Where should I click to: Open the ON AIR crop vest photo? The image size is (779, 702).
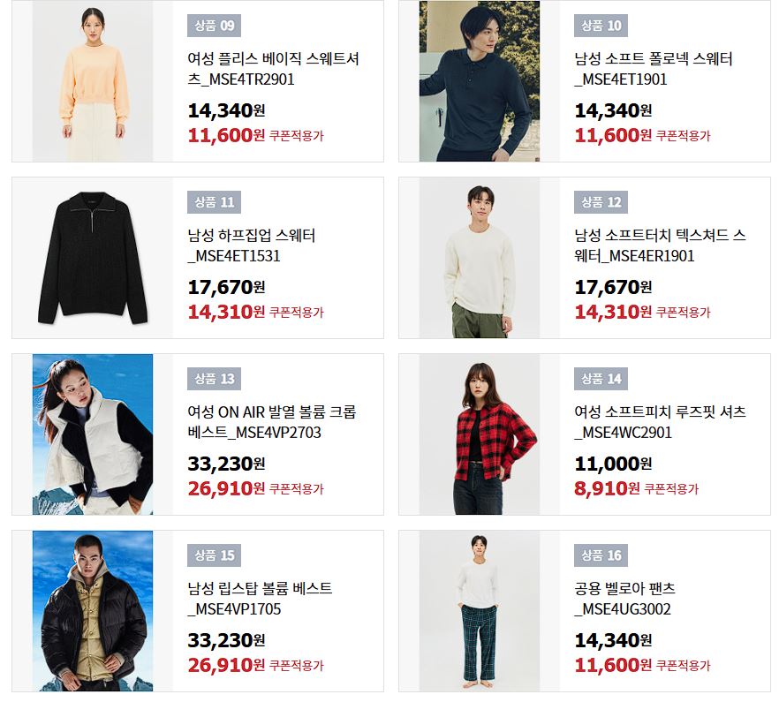click(x=93, y=434)
